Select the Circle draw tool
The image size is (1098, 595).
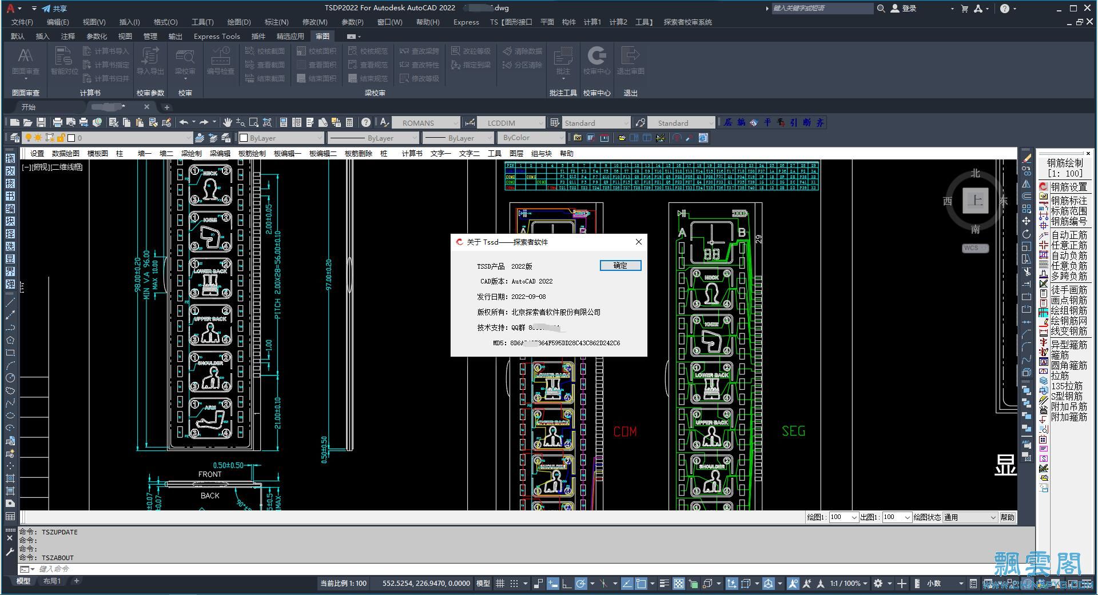[x=10, y=378]
